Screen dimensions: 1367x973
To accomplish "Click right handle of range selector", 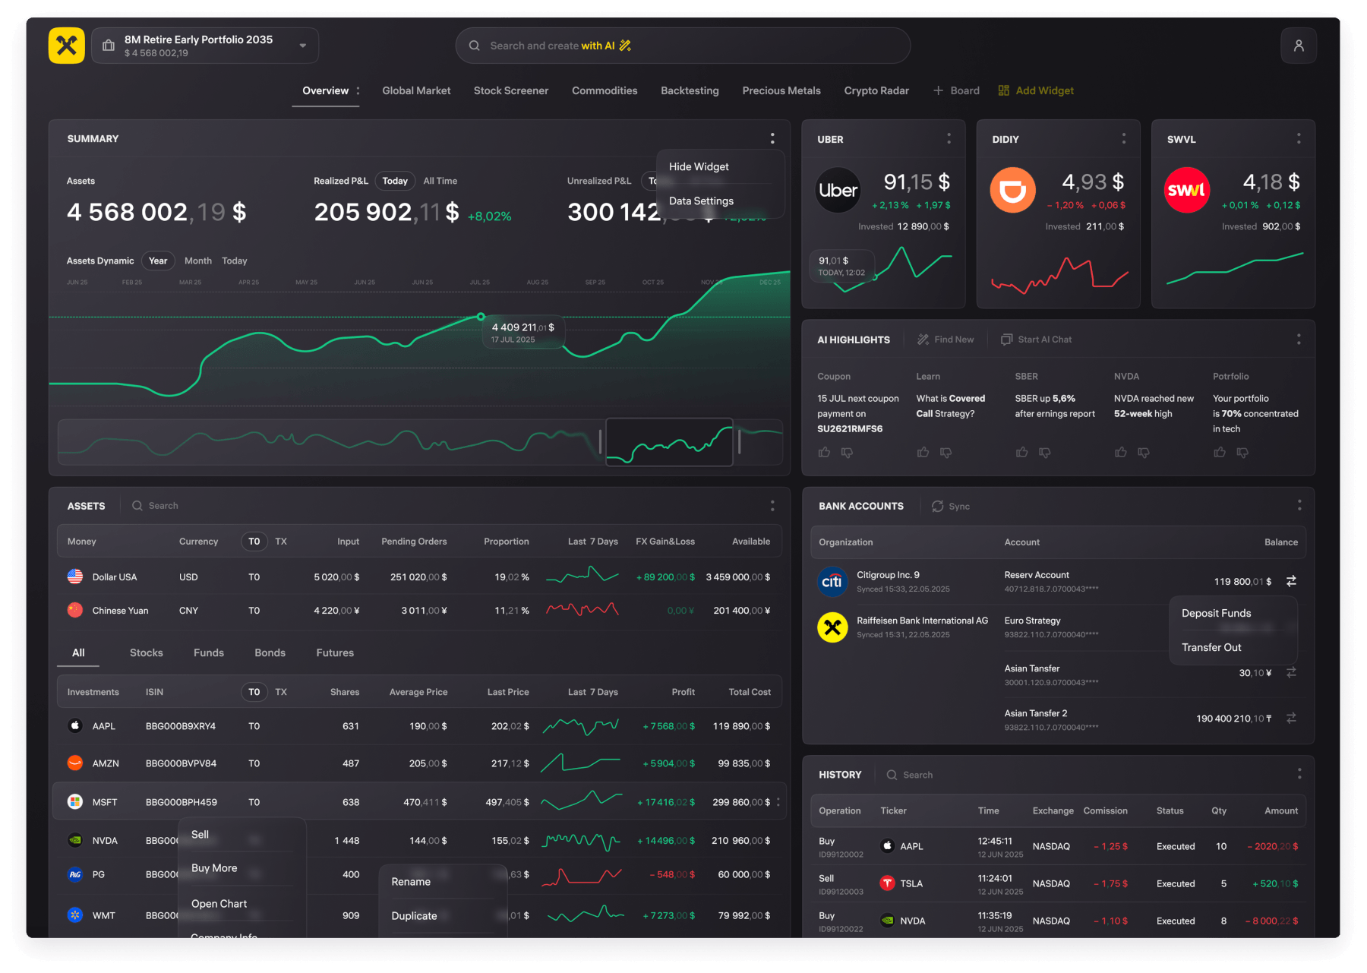I will pyautogui.click(x=739, y=441).
